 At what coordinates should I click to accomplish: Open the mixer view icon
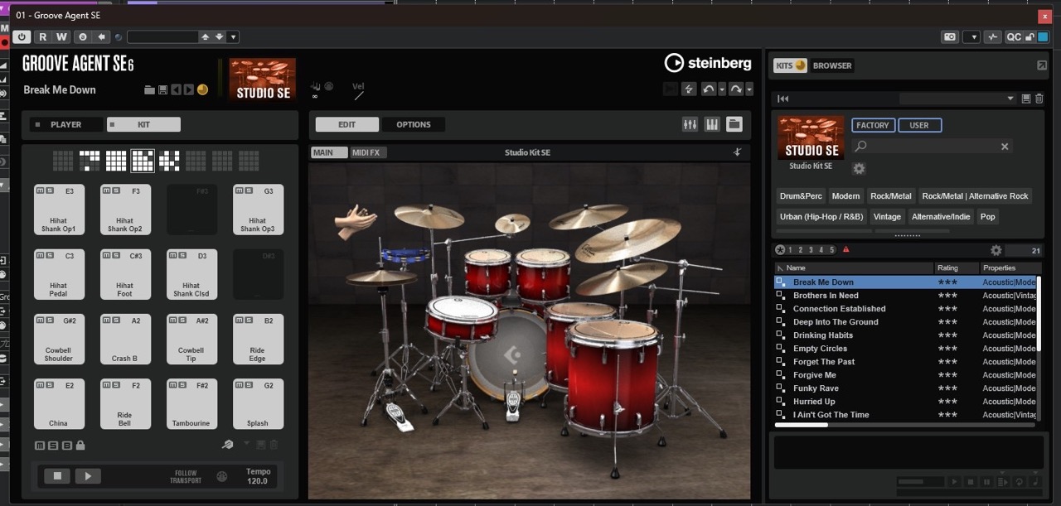coord(690,124)
